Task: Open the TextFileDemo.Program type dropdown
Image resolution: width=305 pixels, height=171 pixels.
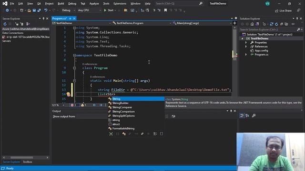Action: point(142,23)
